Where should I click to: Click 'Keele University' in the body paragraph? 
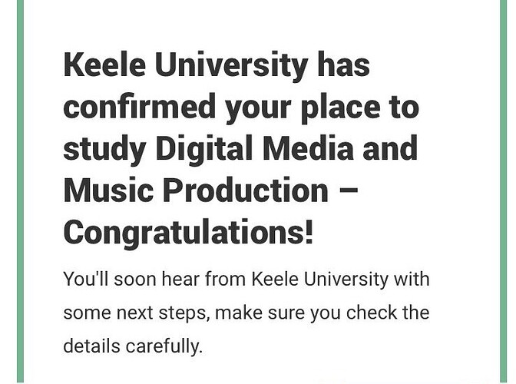tap(320, 280)
